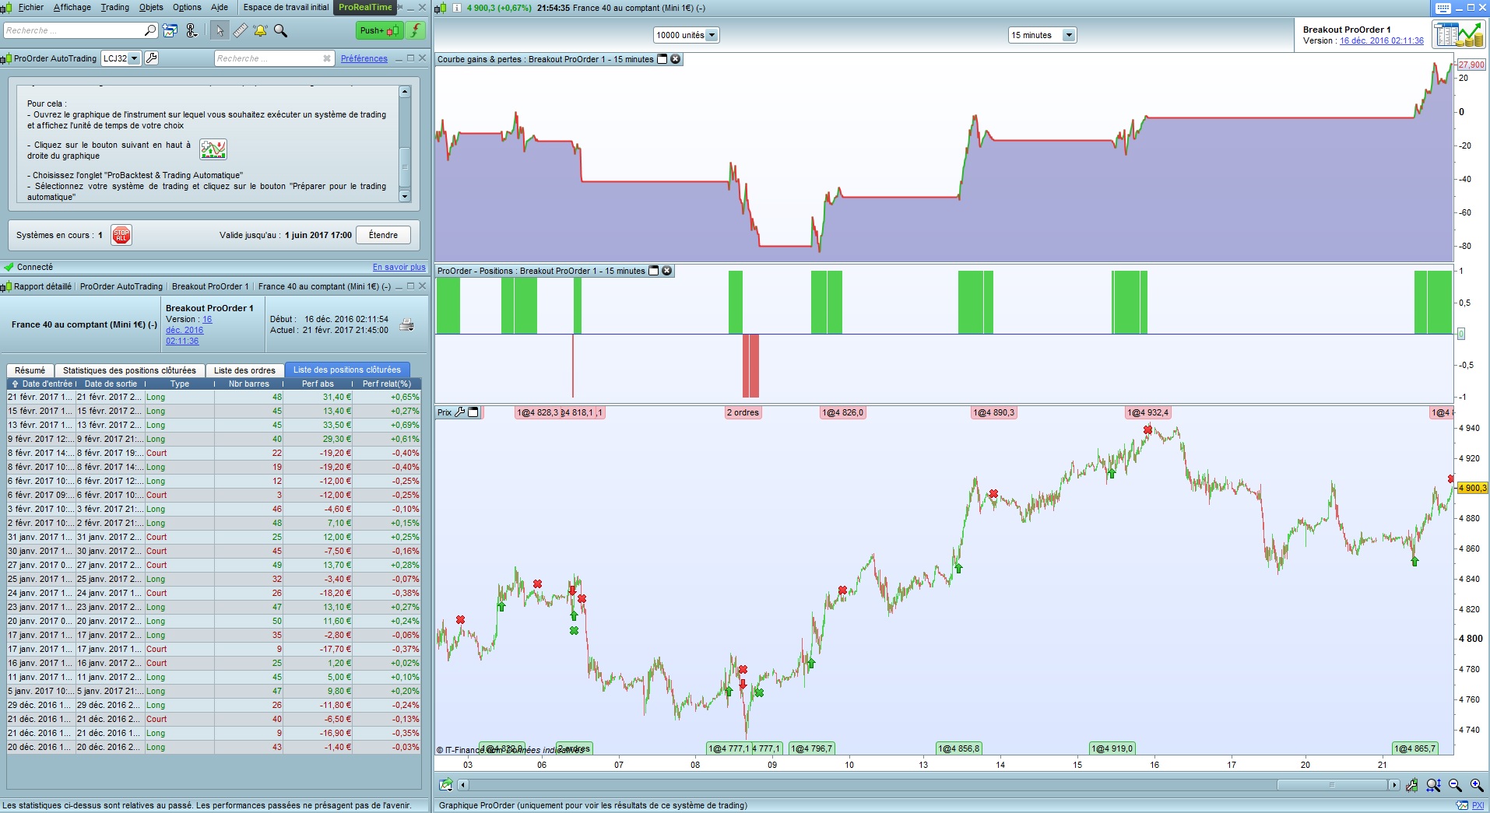The height and width of the screenshot is (813, 1490).
Task: Click scroll-left arrow of chart scrollbar
Action: [x=463, y=785]
